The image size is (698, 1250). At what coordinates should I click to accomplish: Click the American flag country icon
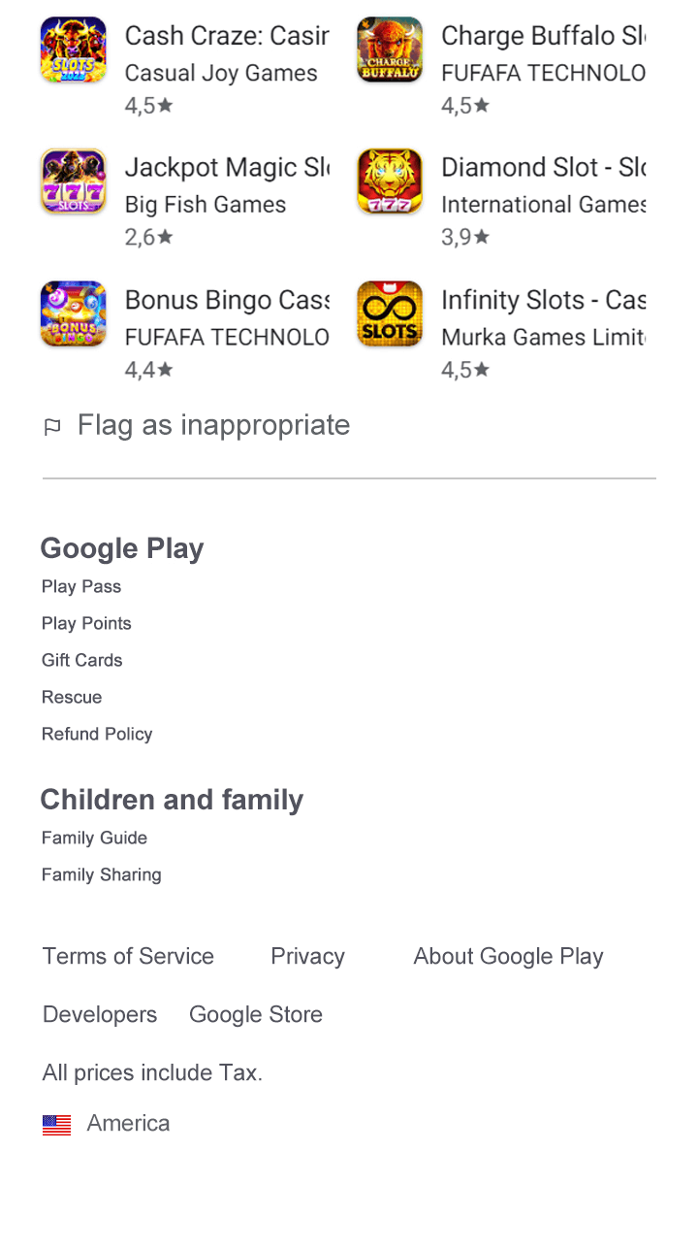57,1125
